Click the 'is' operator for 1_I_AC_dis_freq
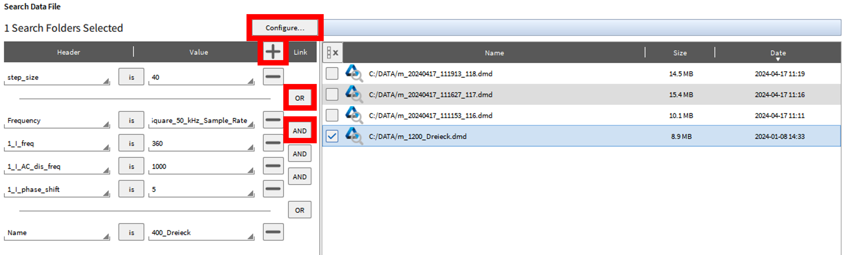Image resolution: width=845 pixels, height=255 pixels. 131,166
